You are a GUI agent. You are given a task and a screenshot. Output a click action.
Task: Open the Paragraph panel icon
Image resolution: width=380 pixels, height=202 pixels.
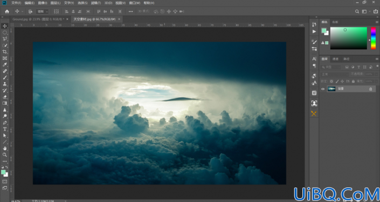pyautogui.click(x=314, y=66)
